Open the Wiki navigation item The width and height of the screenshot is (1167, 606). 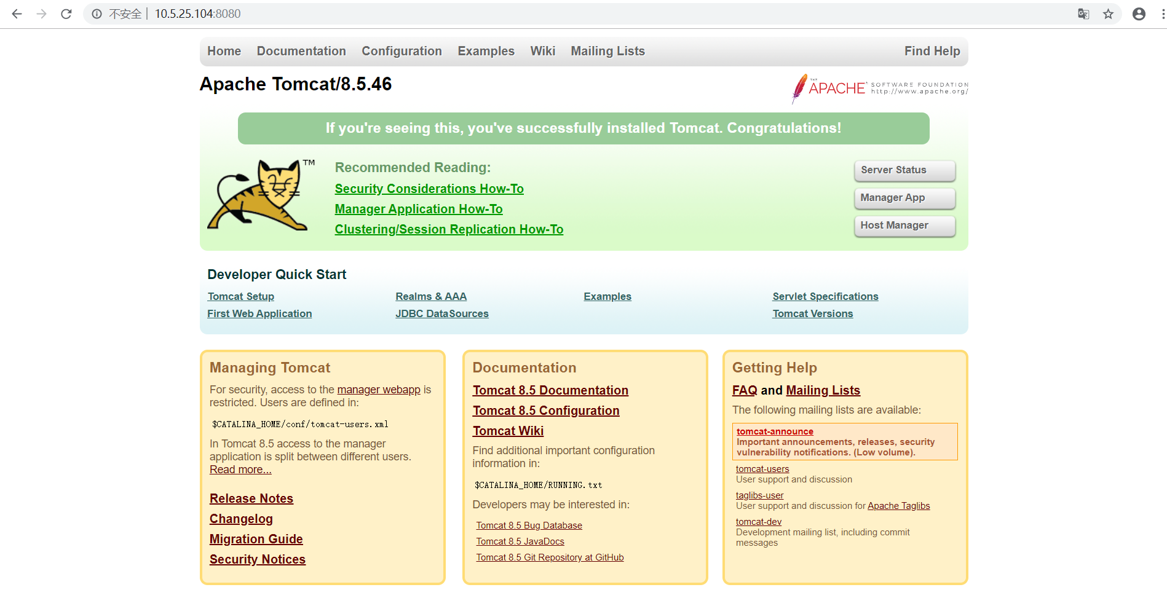[543, 51]
